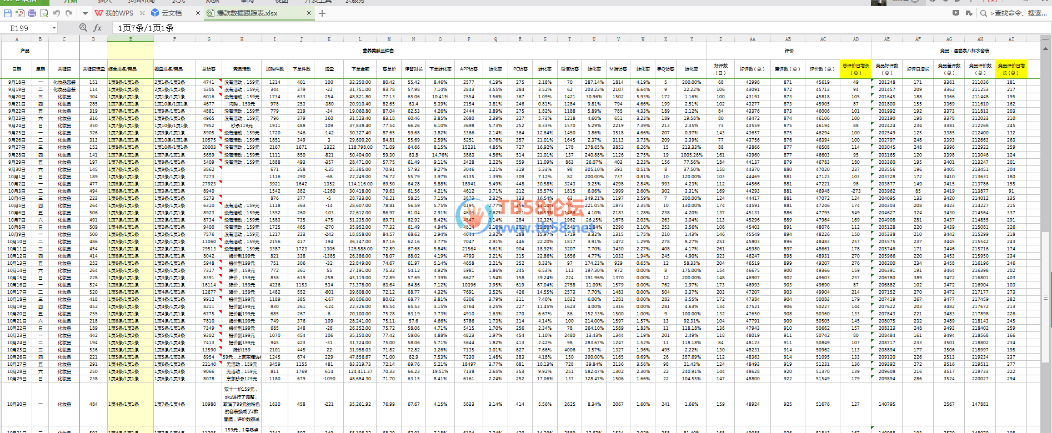Click the search command magnifier icon
1052x433 pixels.
click(984, 13)
